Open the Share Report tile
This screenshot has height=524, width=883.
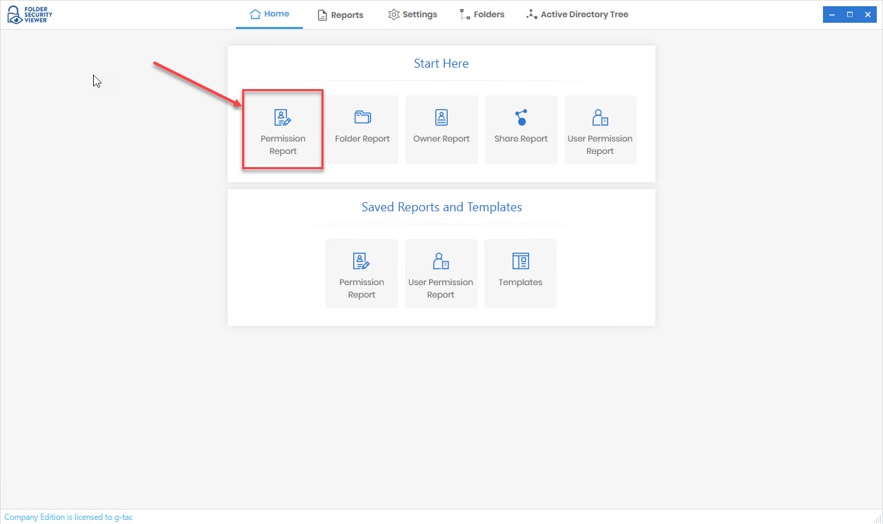pyautogui.click(x=521, y=130)
